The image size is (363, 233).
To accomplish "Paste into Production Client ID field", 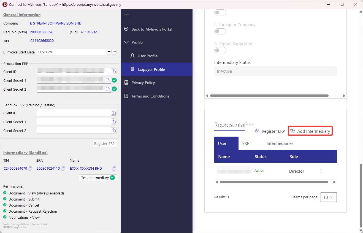I will point(114,72).
